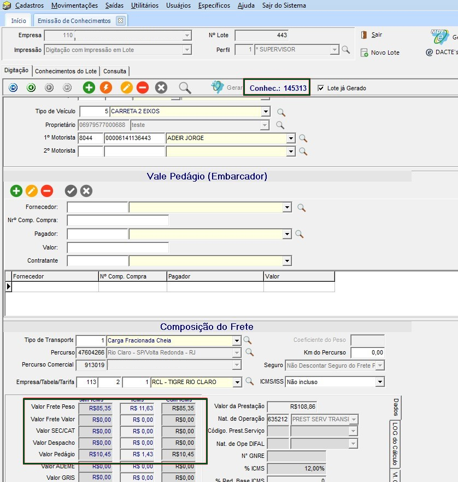Click the Novo Lote button
The image size is (458, 482).
(x=380, y=53)
